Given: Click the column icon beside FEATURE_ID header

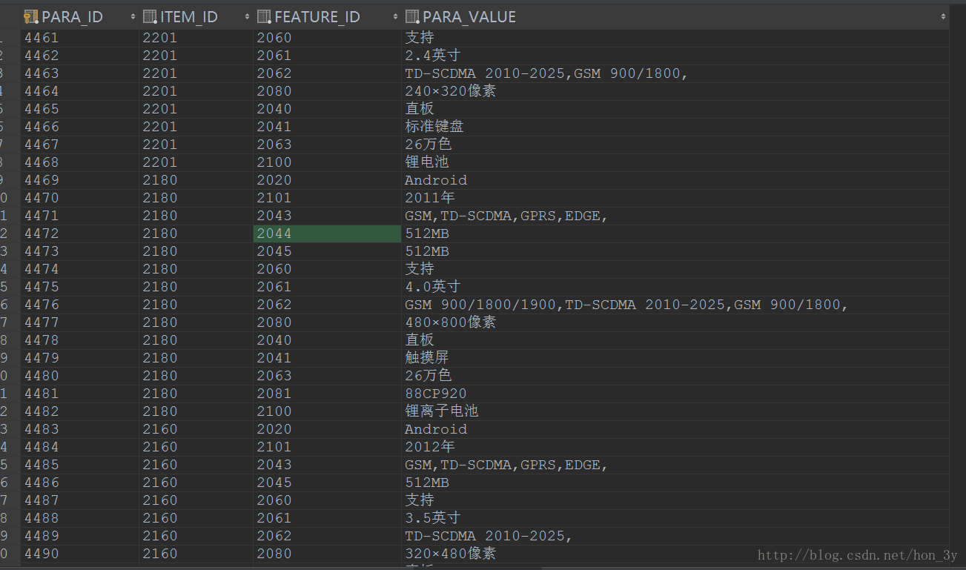Looking at the screenshot, I should click(264, 17).
